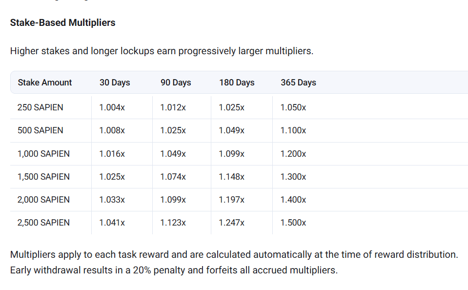Click the 2,500 SAPIEN row label

43,223
